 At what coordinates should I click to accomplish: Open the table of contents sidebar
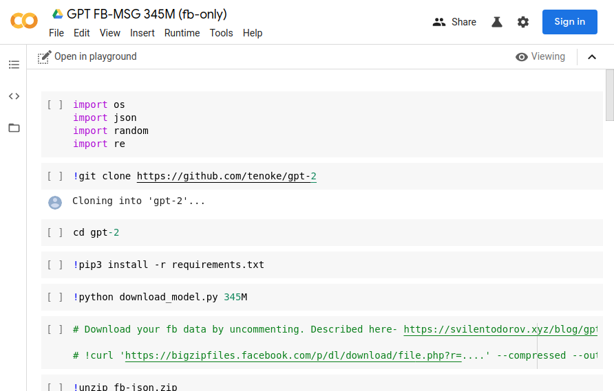(x=14, y=65)
